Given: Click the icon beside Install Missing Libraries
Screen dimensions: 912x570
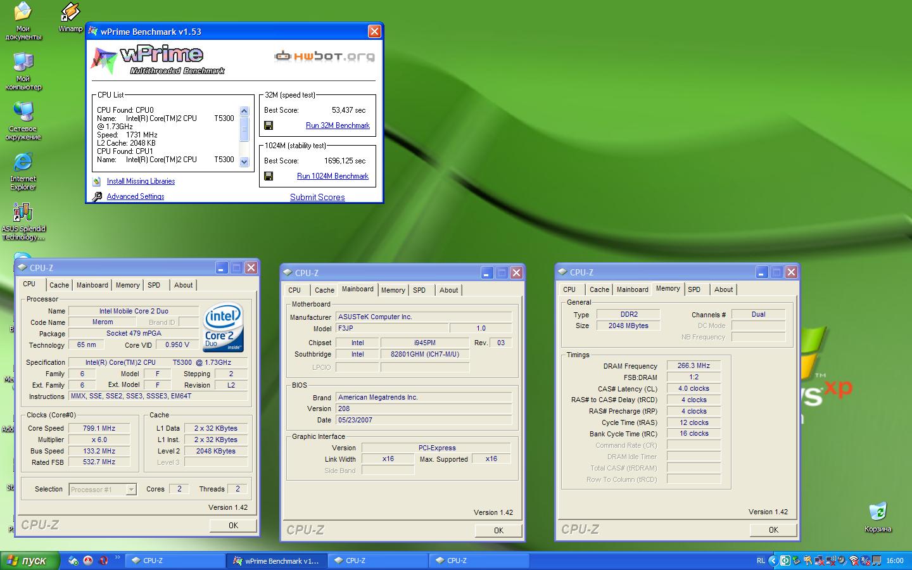Looking at the screenshot, I should [97, 181].
